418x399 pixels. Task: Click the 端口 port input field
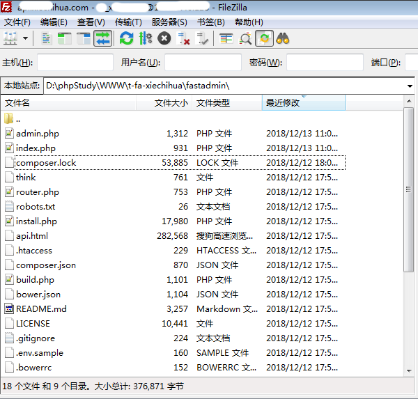coord(411,63)
